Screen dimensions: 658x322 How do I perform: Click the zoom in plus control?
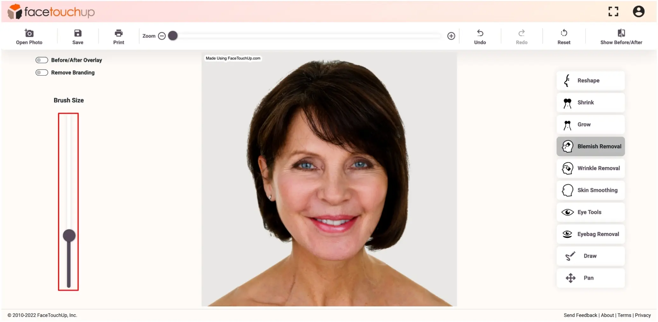[x=451, y=36]
